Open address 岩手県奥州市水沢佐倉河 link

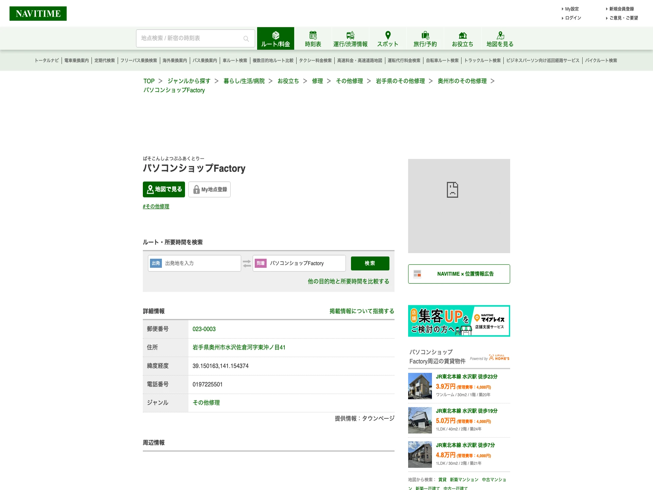239,347
